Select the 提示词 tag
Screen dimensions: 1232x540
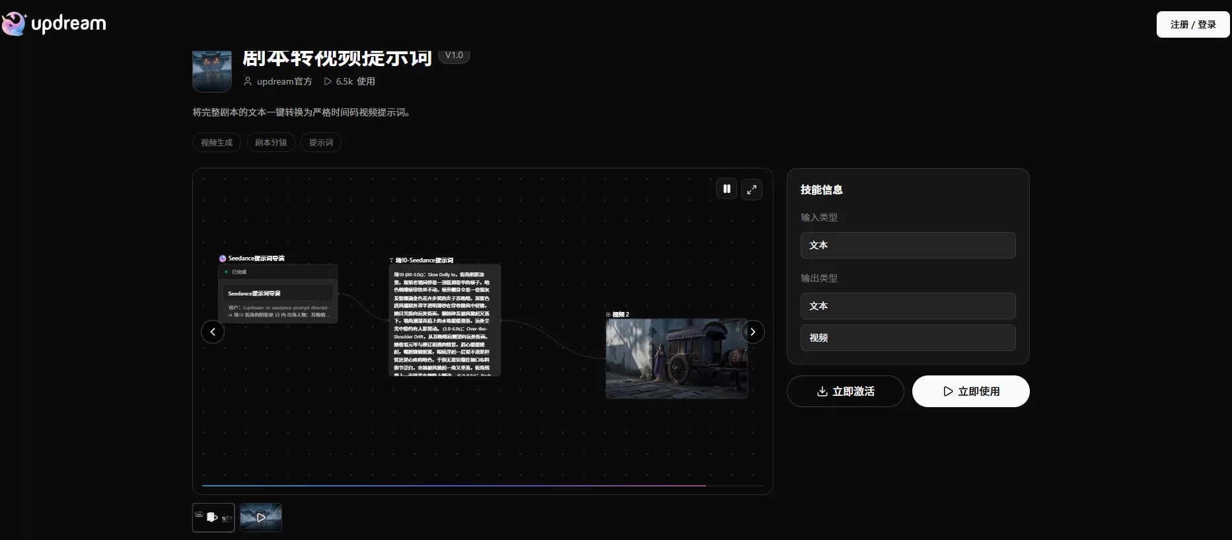point(321,142)
